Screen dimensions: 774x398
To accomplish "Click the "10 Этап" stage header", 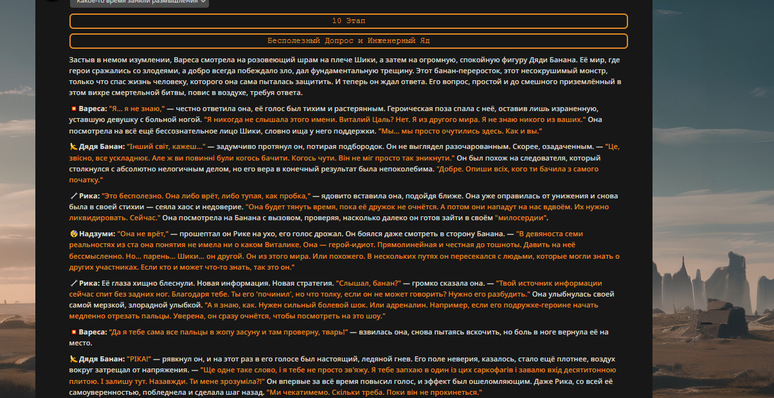I will [x=348, y=21].
